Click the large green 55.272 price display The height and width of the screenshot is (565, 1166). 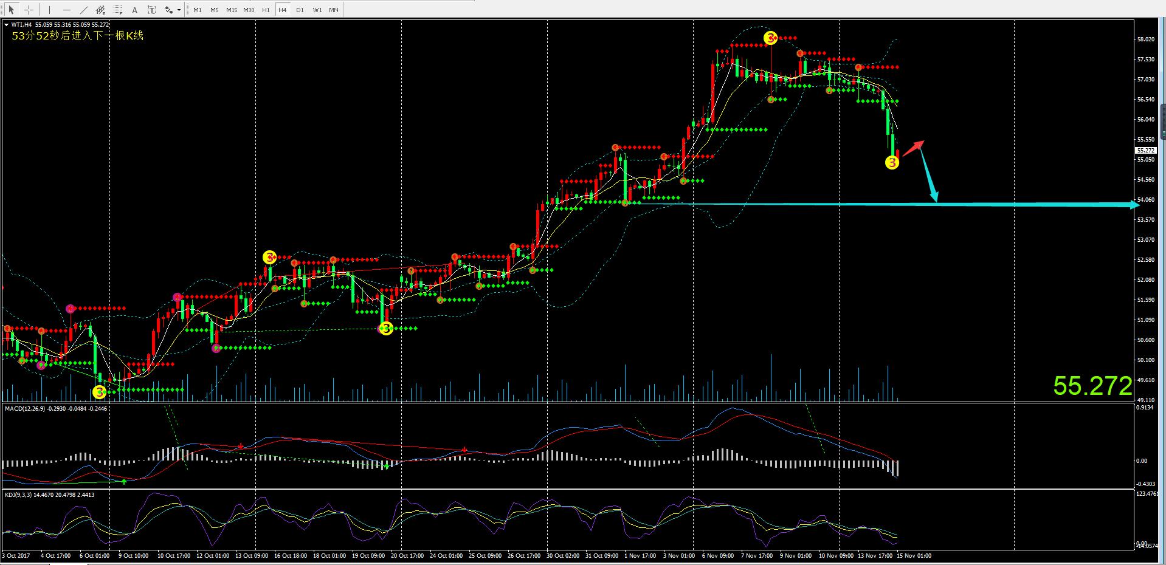tap(1092, 386)
